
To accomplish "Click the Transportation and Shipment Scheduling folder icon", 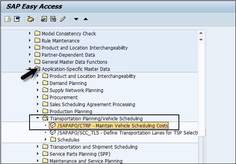I will click(45, 146).
